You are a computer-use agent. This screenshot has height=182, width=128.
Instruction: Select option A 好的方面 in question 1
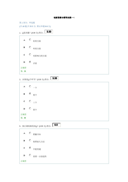point(30,40)
